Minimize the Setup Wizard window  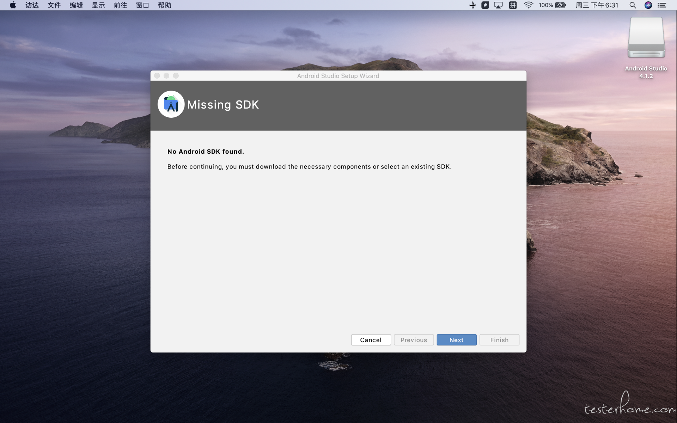click(166, 75)
